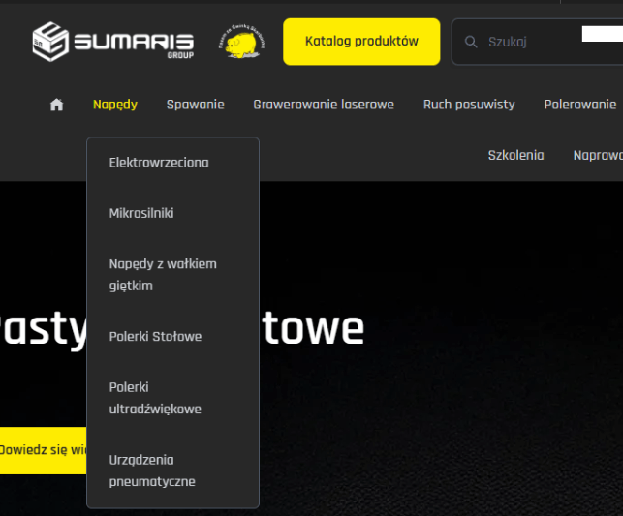The height and width of the screenshot is (516, 623).
Task: Select Polerki ultradźwiękowe from dropdown
Action: pos(155,398)
